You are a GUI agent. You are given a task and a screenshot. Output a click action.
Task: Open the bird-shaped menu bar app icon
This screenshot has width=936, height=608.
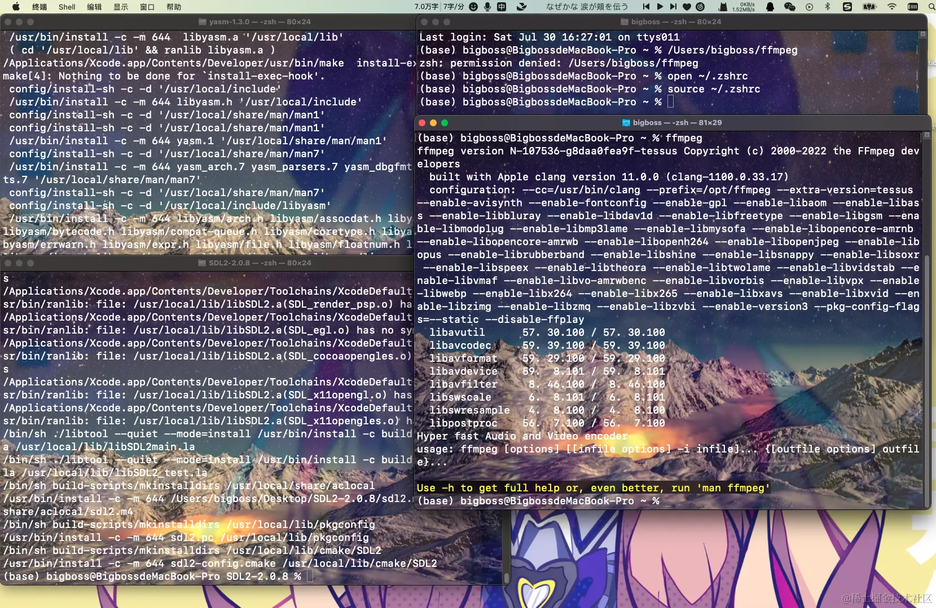pyautogui.click(x=522, y=7)
